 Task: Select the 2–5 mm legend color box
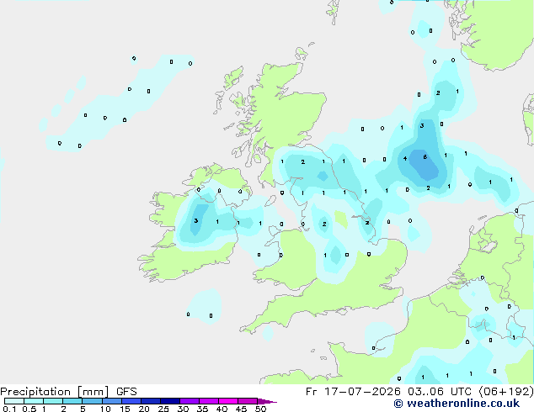[x=72, y=401]
